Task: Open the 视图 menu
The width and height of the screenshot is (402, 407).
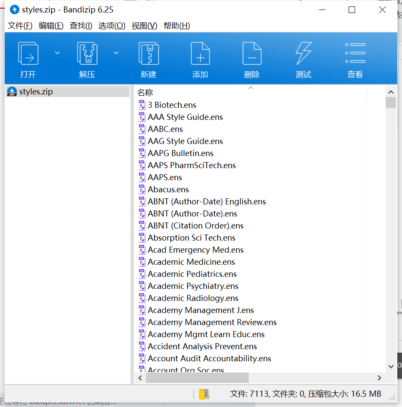Action: pyautogui.click(x=142, y=25)
